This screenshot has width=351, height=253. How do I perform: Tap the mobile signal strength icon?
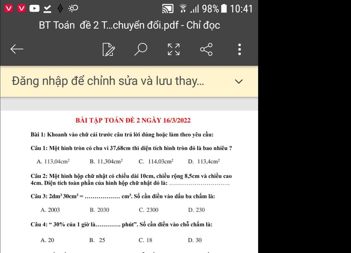tap(195, 9)
